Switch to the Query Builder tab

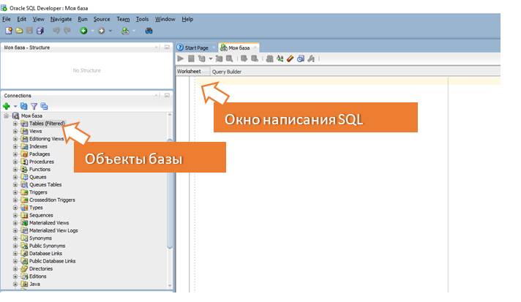(227, 72)
